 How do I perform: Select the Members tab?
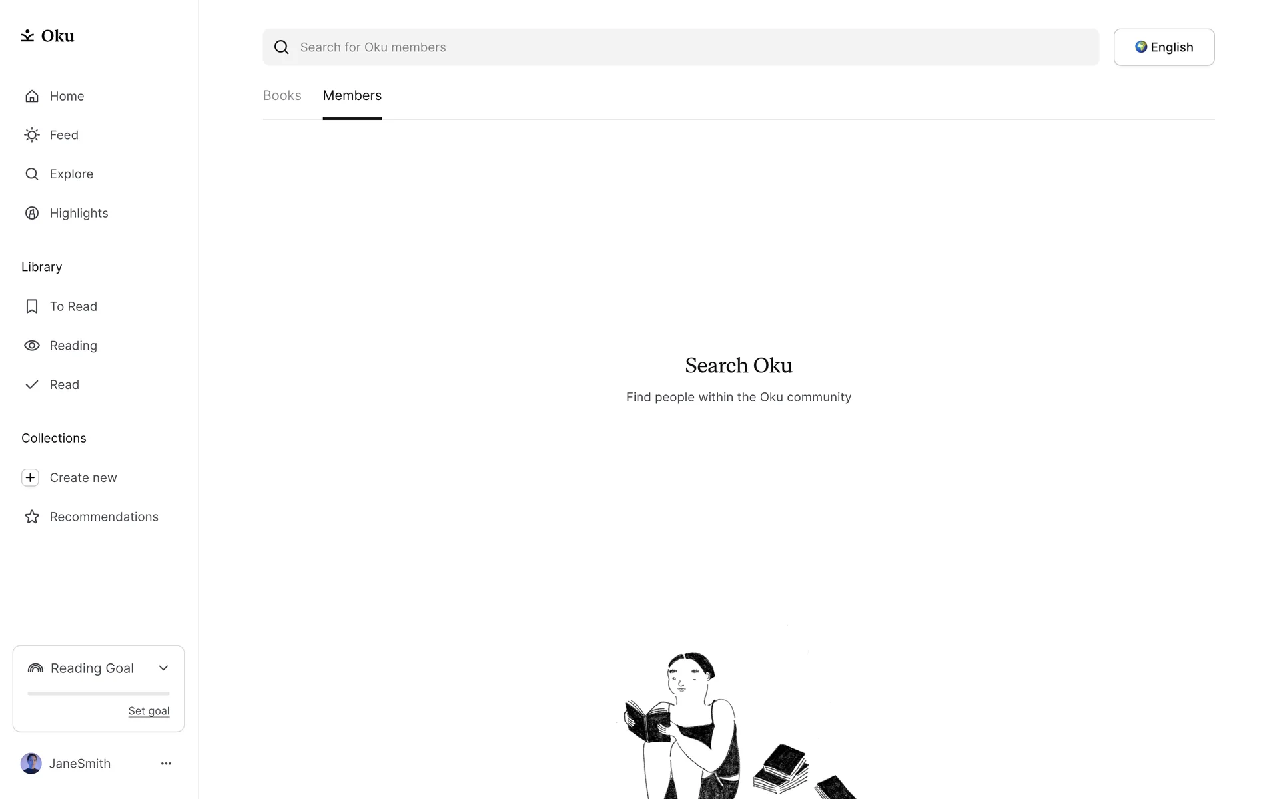point(352,95)
